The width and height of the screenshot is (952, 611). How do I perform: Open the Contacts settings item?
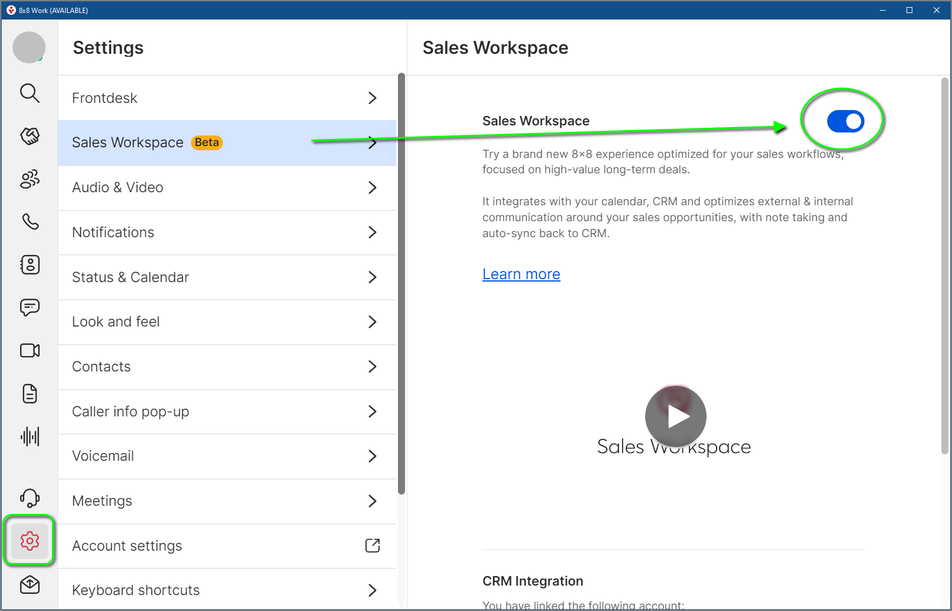pos(227,367)
